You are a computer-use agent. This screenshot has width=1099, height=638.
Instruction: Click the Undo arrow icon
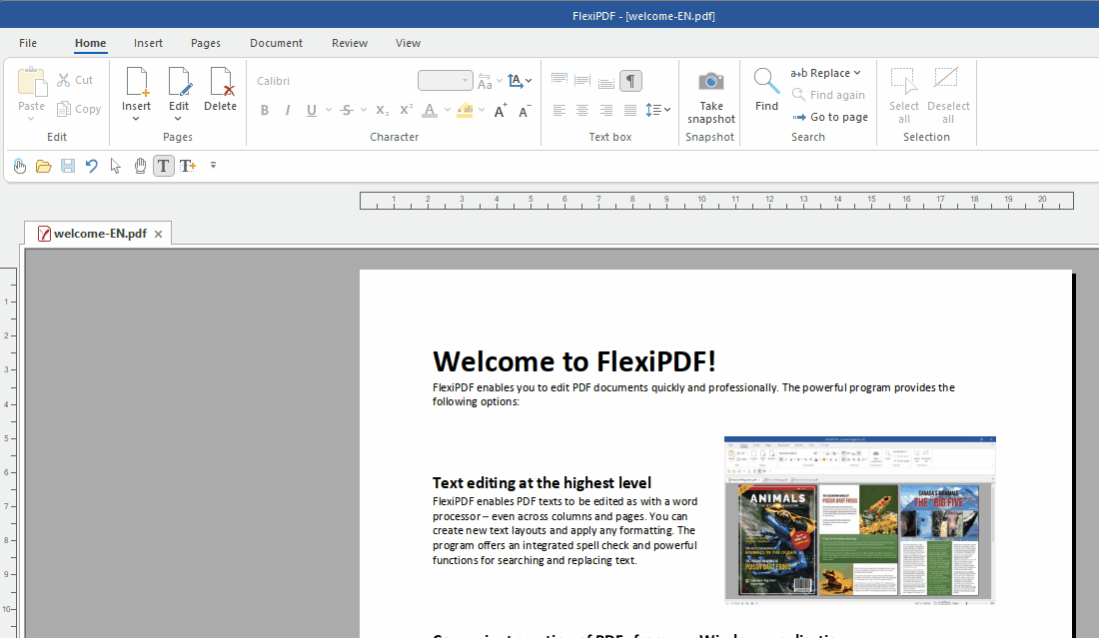92,166
